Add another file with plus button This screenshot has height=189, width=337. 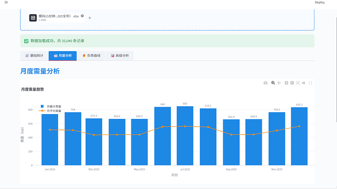[90, 18]
